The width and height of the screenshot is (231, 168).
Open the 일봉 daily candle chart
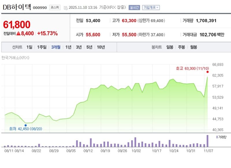pyautogui.click(x=170, y=47)
